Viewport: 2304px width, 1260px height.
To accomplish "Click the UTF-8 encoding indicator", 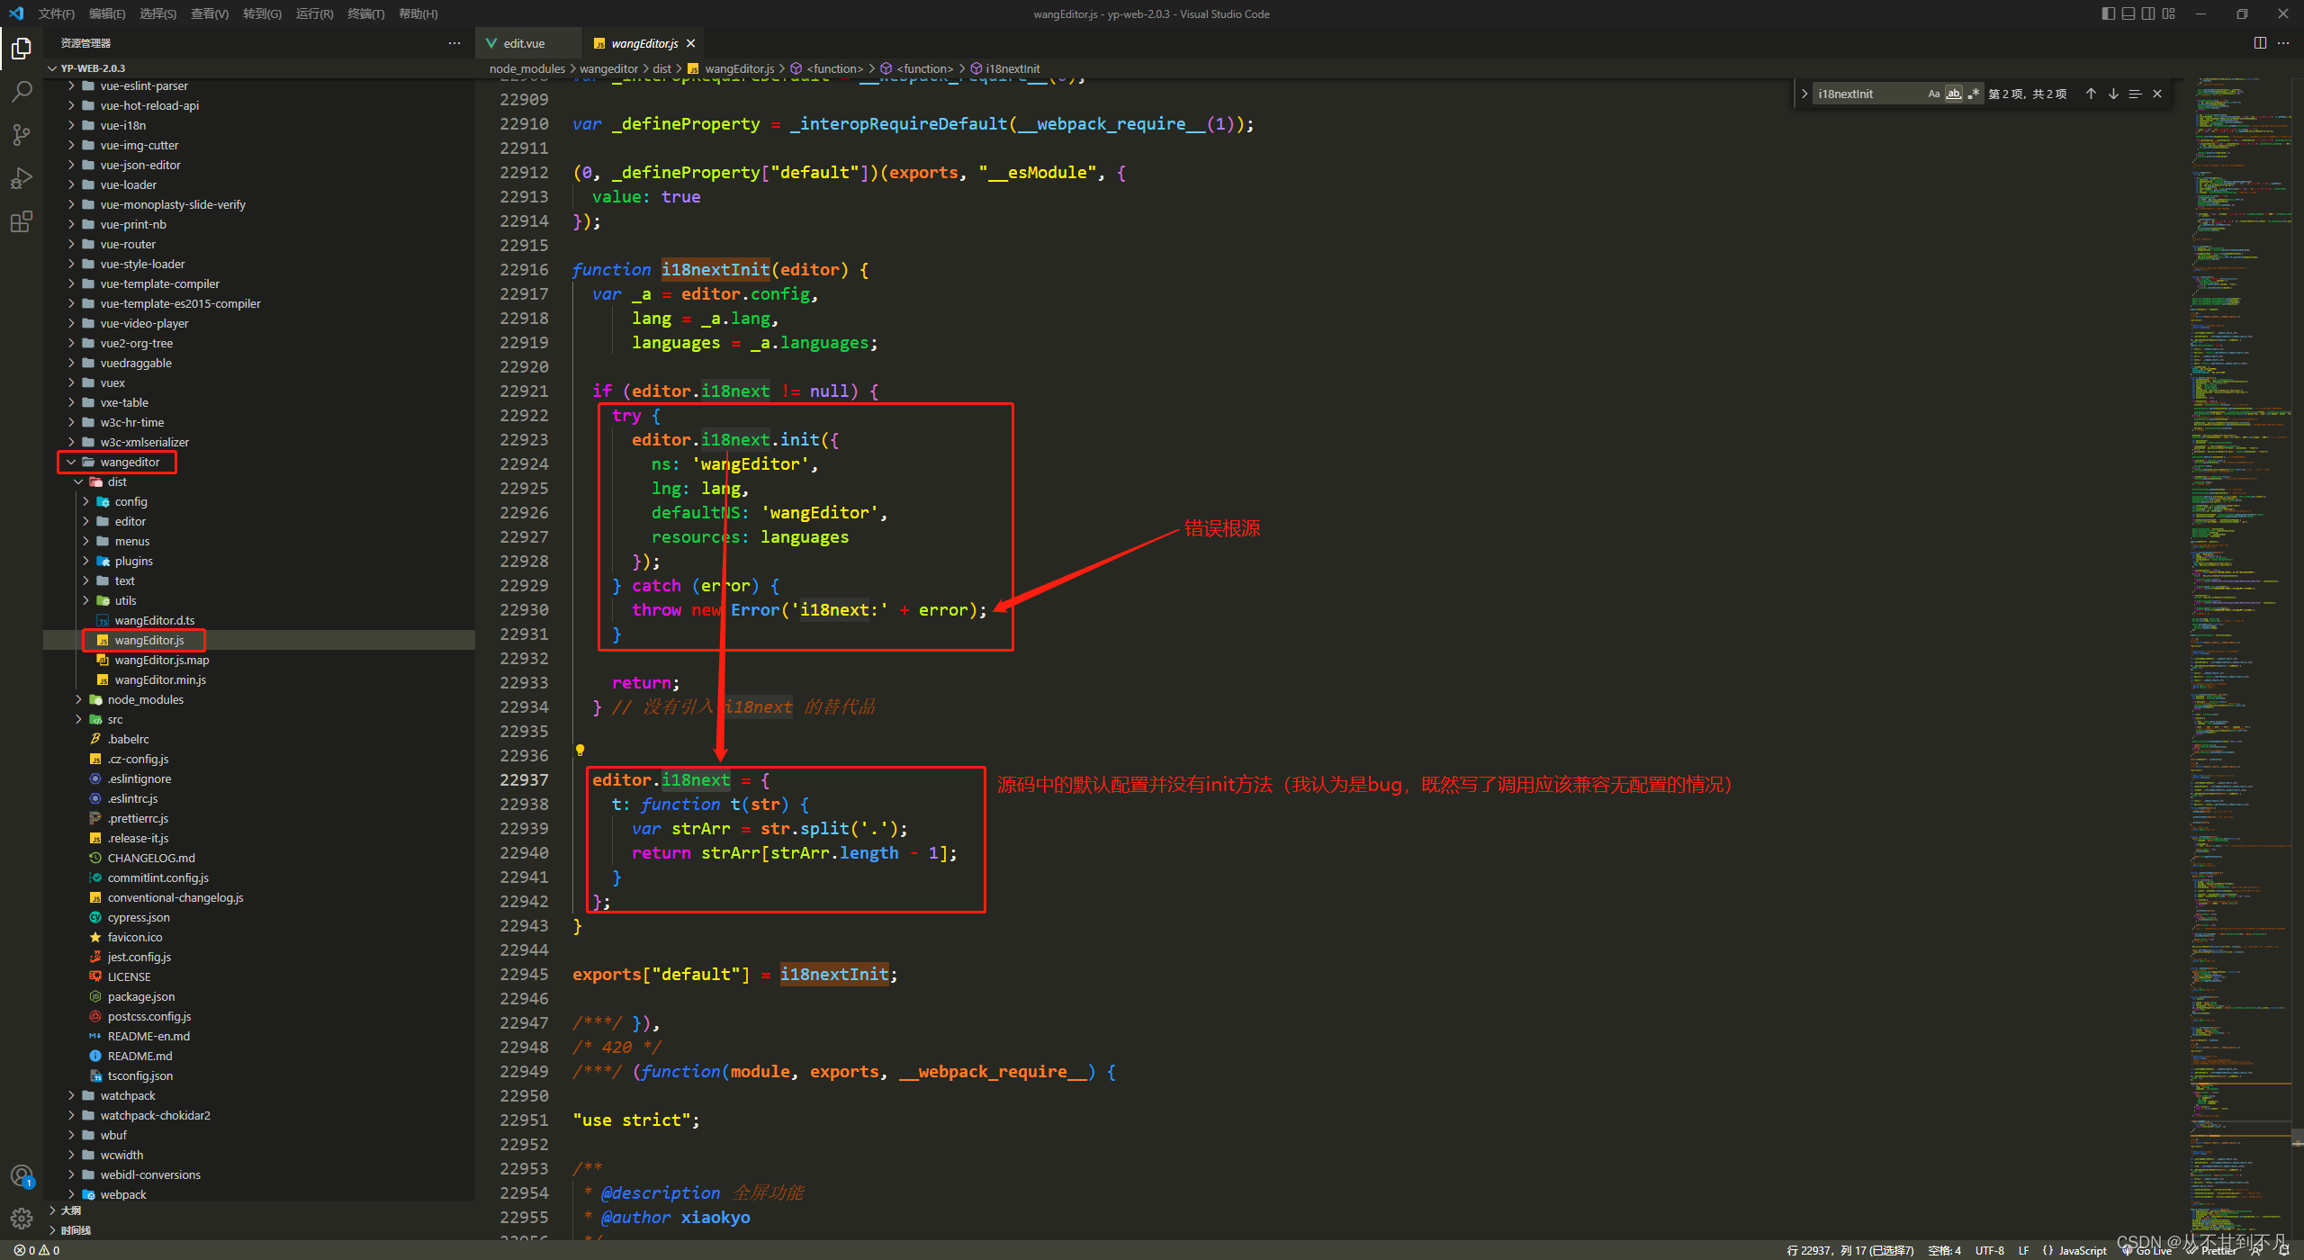I will pos(1989,1250).
